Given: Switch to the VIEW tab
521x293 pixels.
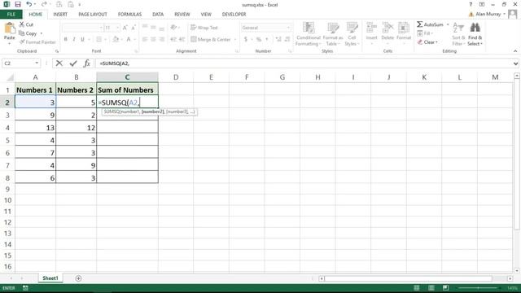Looking at the screenshot, I should [x=206, y=15].
